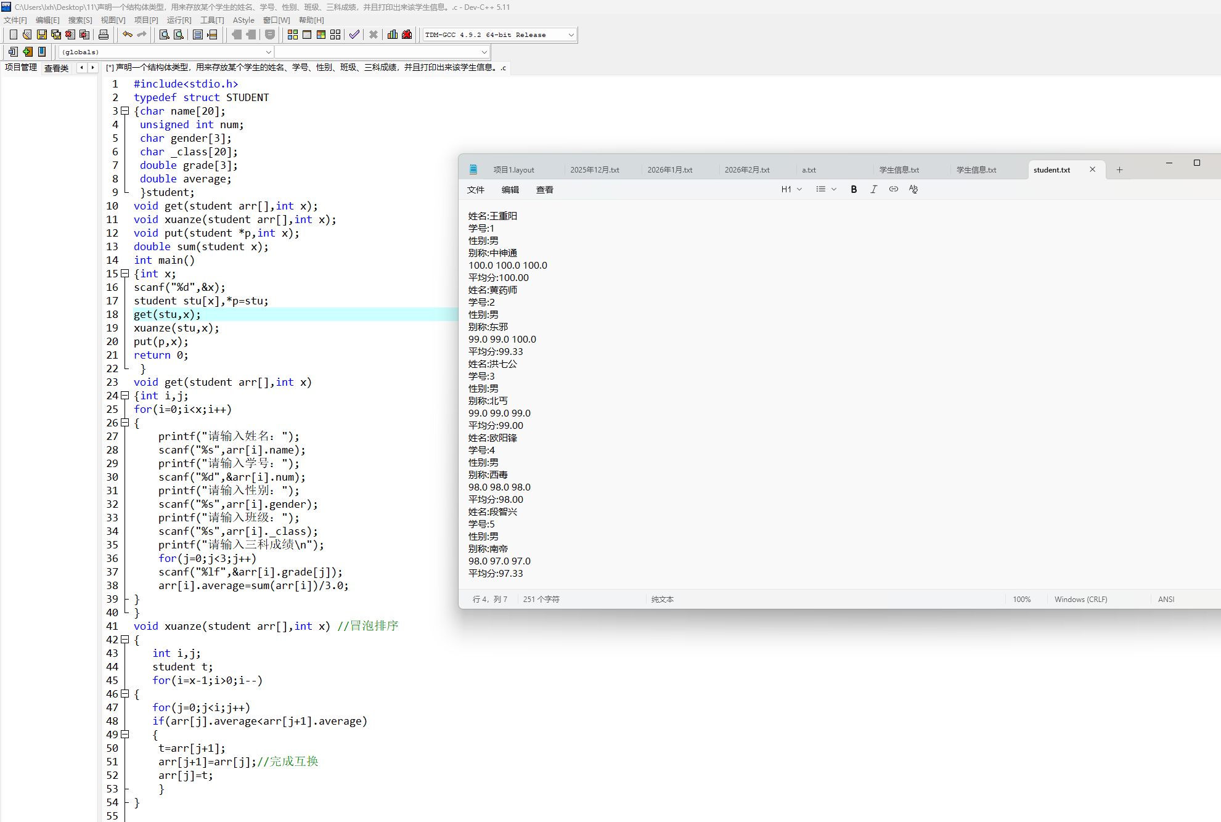Open the profile analysis bar chart icon
Viewport: 1221px width, 822px height.
click(x=393, y=35)
